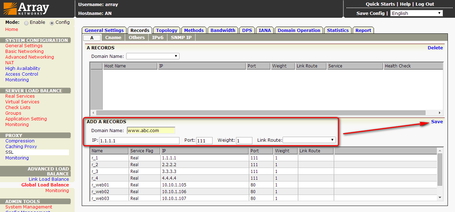Go to System Management

point(29,207)
